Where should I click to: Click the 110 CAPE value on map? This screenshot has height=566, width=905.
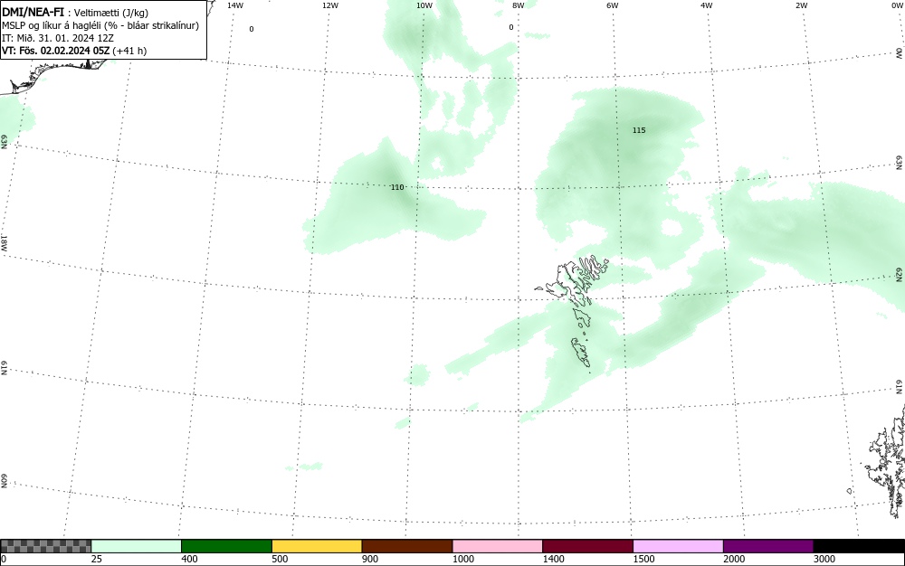[x=397, y=187]
